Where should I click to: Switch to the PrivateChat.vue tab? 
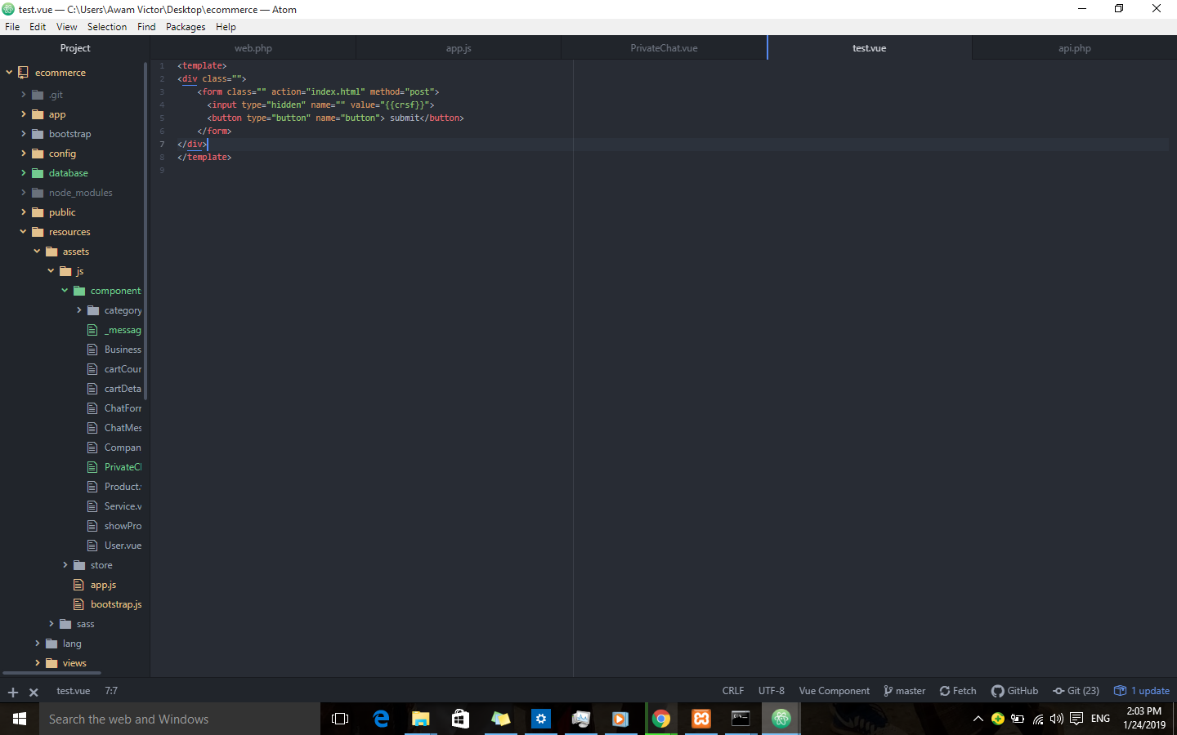664,48
